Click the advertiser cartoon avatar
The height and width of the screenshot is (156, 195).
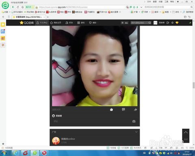[56, 141]
